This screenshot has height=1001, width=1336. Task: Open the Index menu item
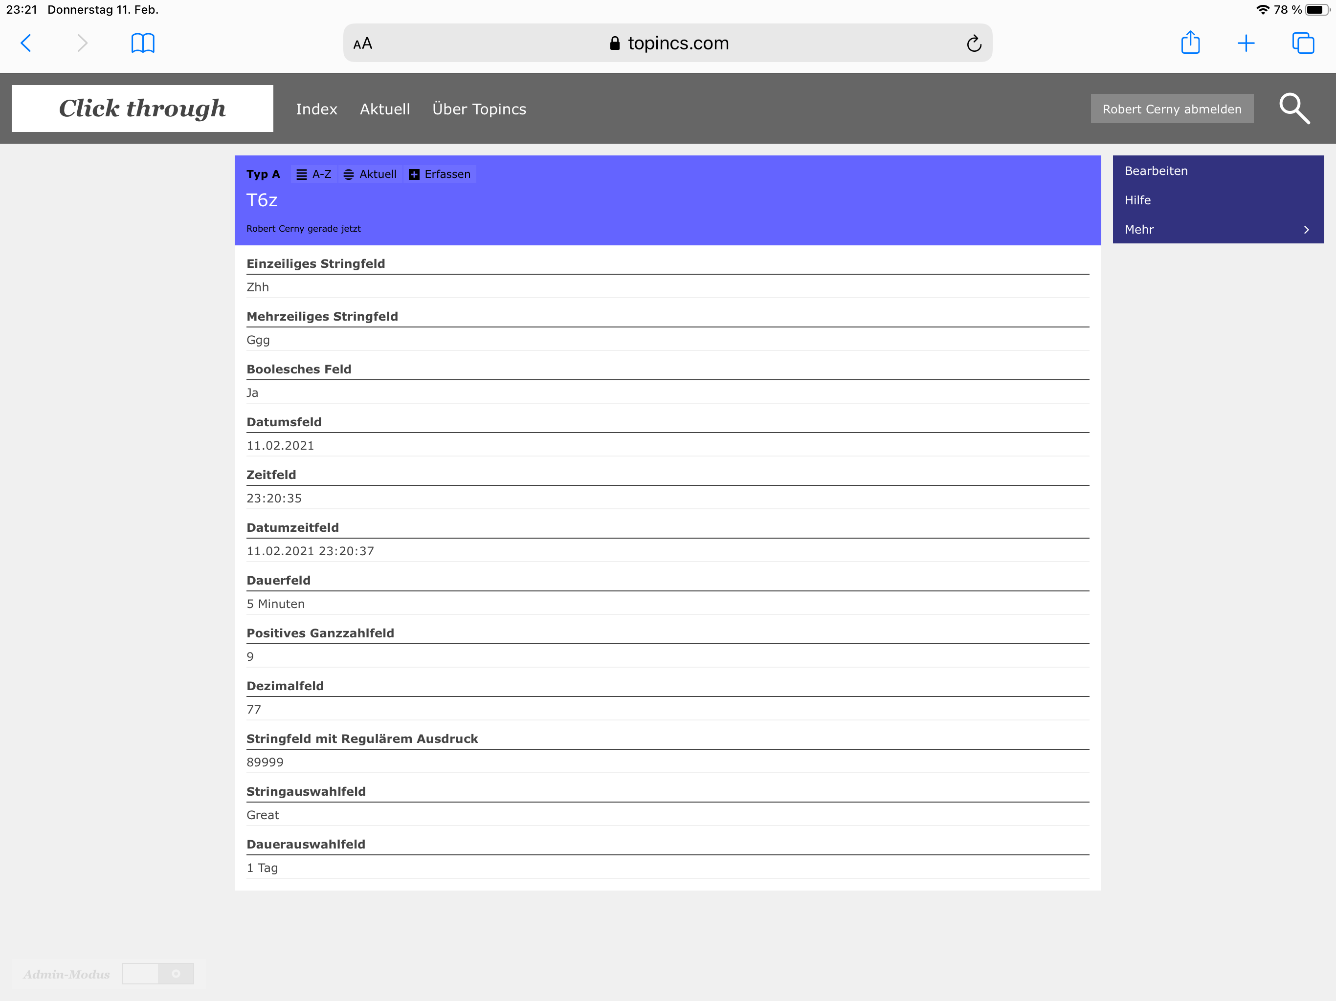[x=316, y=109]
